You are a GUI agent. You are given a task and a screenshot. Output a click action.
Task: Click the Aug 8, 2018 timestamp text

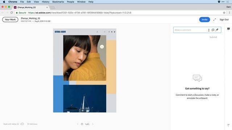tap(42, 21)
